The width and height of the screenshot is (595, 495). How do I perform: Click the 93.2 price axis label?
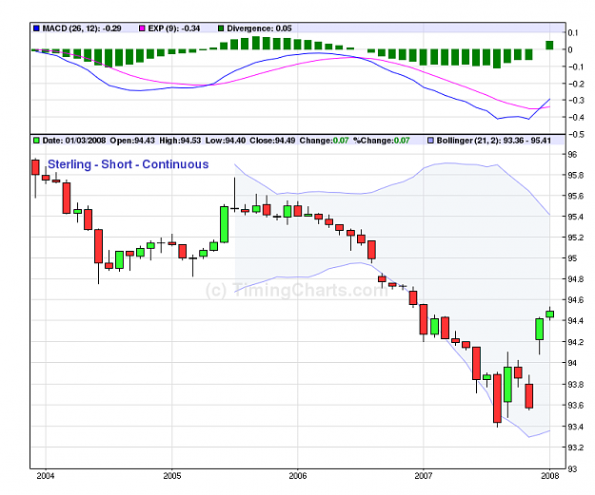575,447
